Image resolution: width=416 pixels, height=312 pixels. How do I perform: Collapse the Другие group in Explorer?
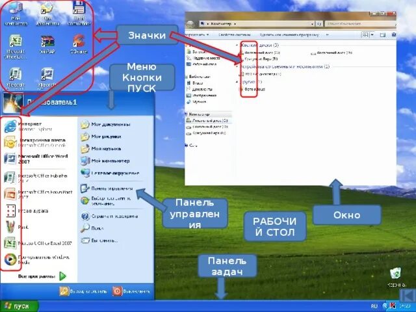pos(237,82)
